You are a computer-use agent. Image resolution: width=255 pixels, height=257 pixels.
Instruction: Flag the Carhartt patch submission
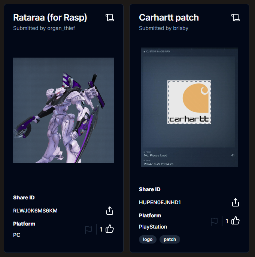(214, 221)
